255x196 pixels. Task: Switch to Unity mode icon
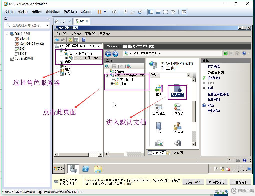(x=173, y=12)
